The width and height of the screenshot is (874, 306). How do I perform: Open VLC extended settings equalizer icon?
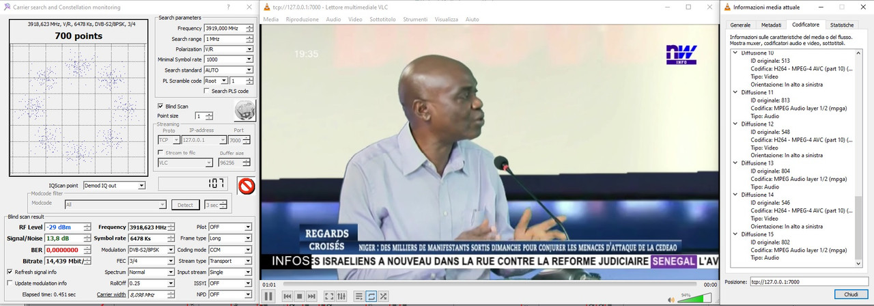point(341,296)
